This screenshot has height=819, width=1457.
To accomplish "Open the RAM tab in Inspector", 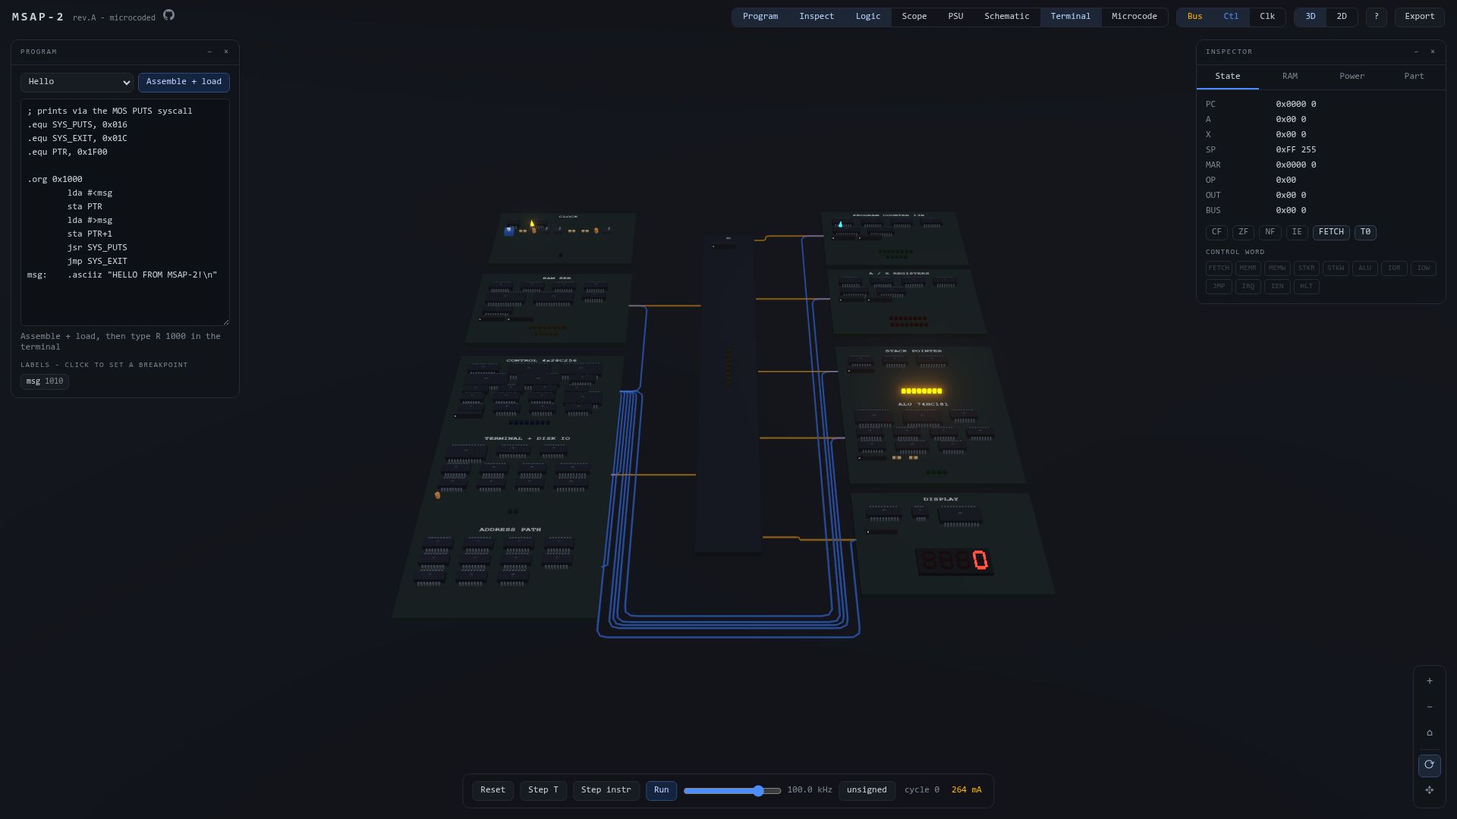I will pos(1290,77).
